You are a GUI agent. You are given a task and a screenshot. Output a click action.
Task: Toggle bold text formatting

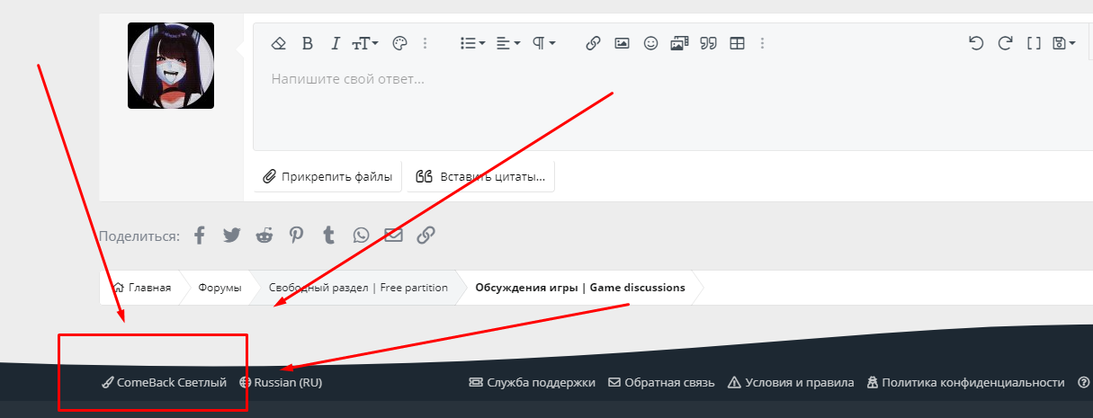click(x=307, y=43)
